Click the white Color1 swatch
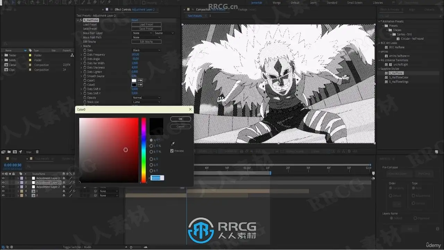 tap(134, 81)
